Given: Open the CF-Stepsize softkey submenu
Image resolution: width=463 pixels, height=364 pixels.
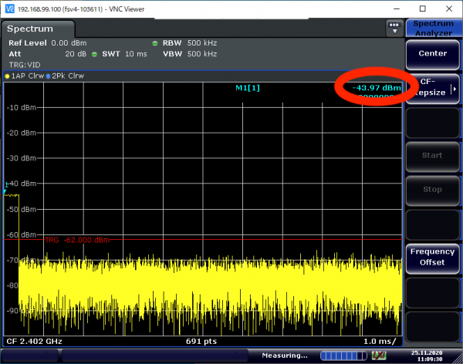Looking at the screenshot, I should click(x=433, y=89).
